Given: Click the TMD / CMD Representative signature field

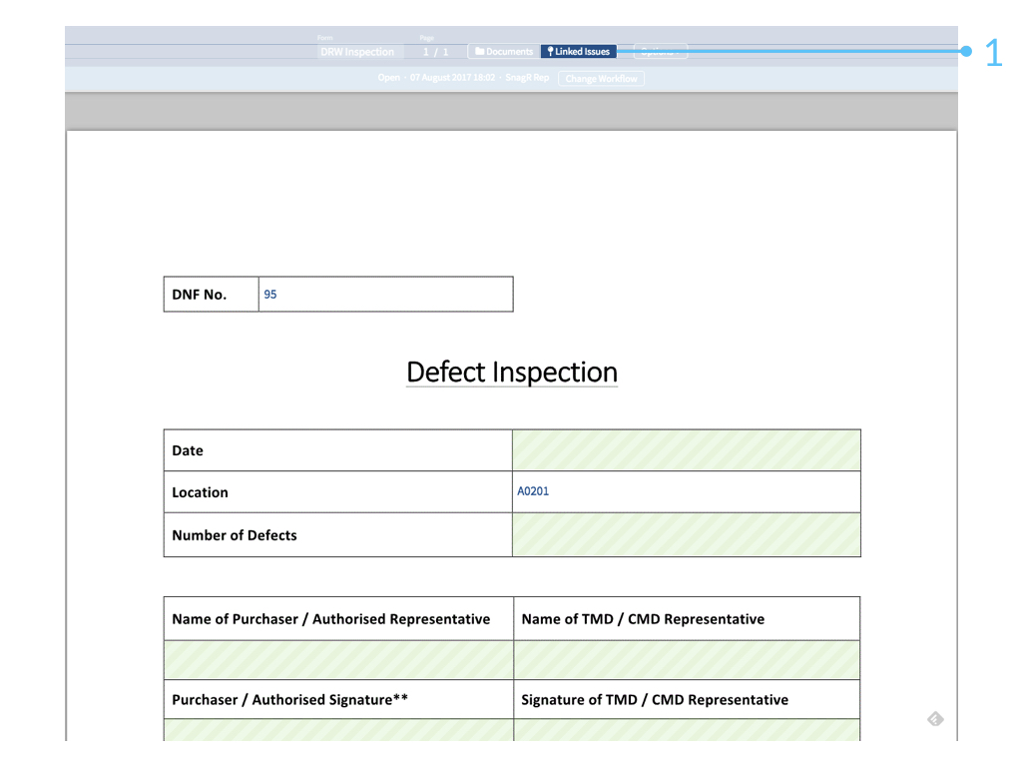Looking at the screenshot, I should tap(687, 730).
